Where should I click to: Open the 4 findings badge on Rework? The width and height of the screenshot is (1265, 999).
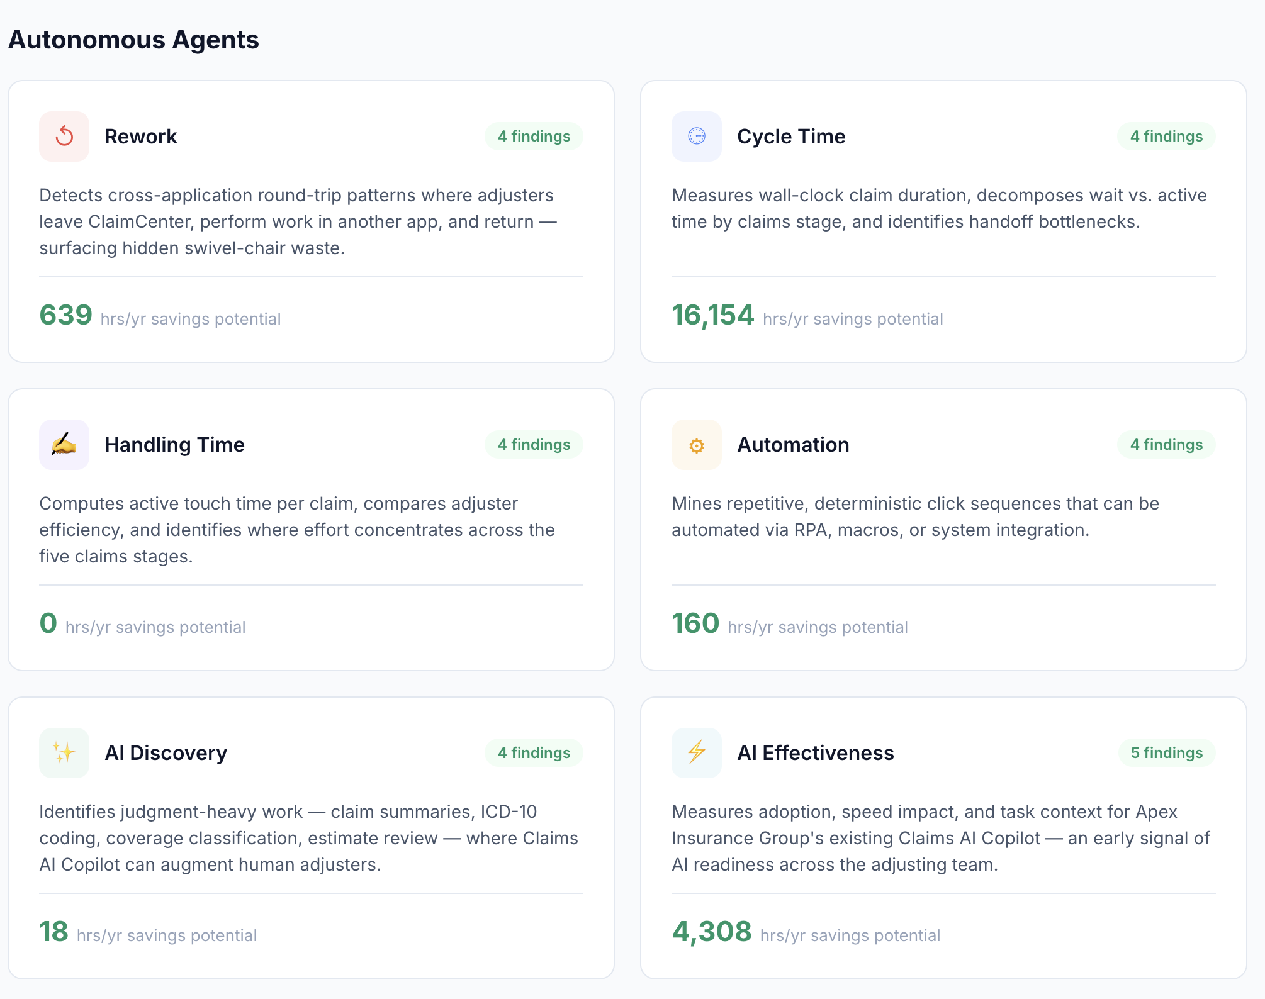(534, 136)
